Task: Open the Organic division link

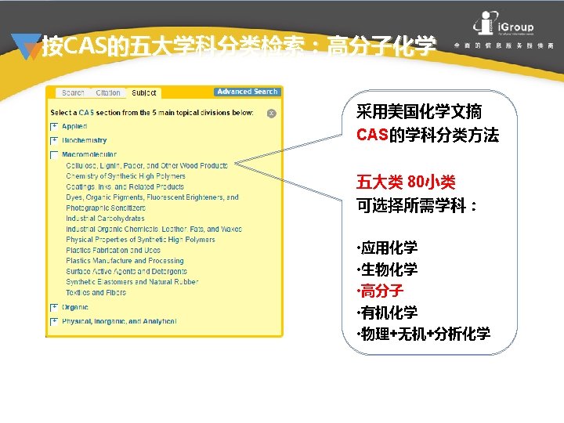Action: (x=75, y=307)
